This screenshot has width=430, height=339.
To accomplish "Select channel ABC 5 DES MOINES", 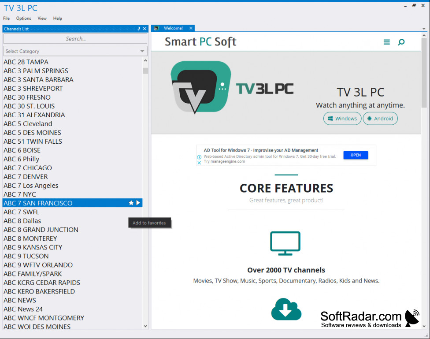I will (x=72, y=133).
